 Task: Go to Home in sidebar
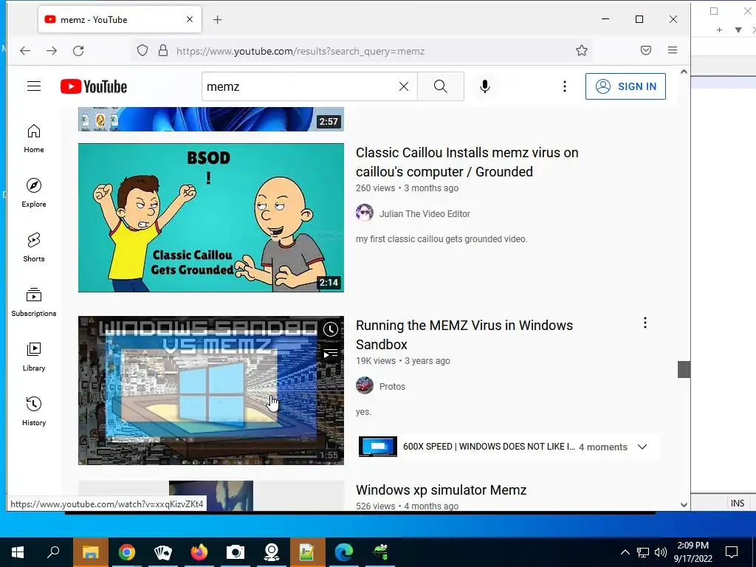(34, 138)
